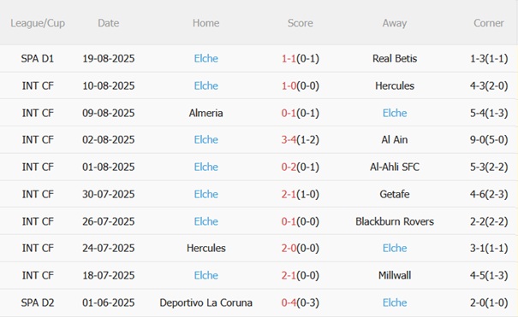Select the Millwall team name
The height and width of the screenshot is (317, 518).
395,275
